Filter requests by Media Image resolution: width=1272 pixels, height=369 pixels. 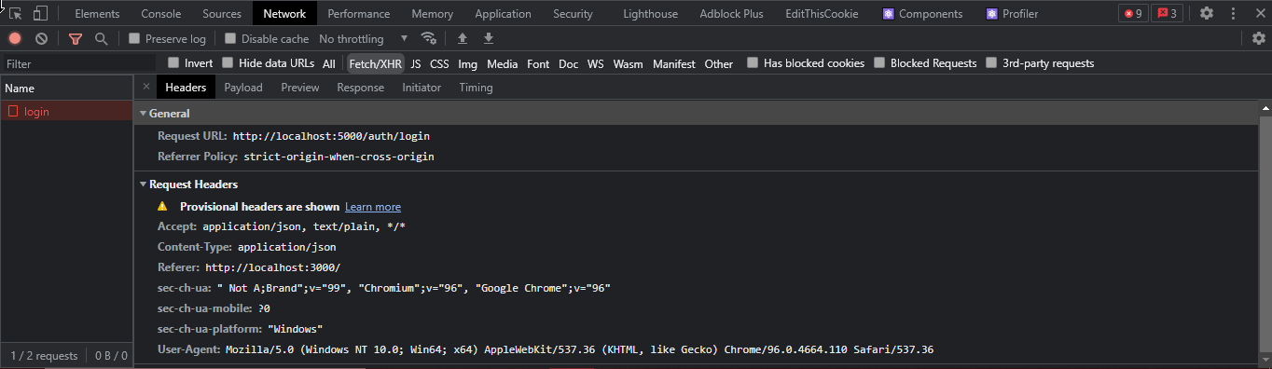point(502,63)
